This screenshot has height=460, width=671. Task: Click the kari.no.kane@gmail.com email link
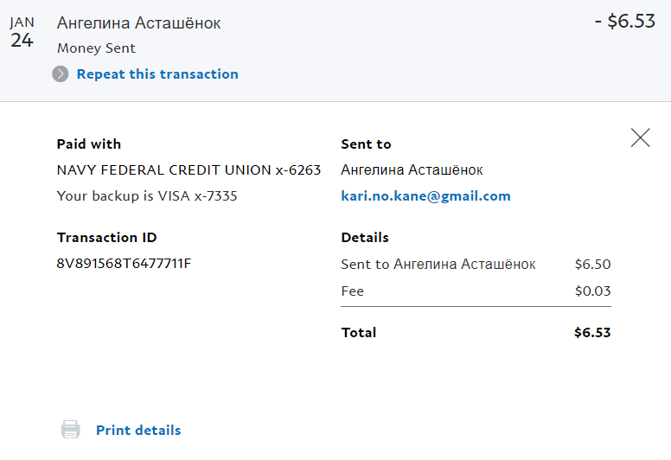425,196
